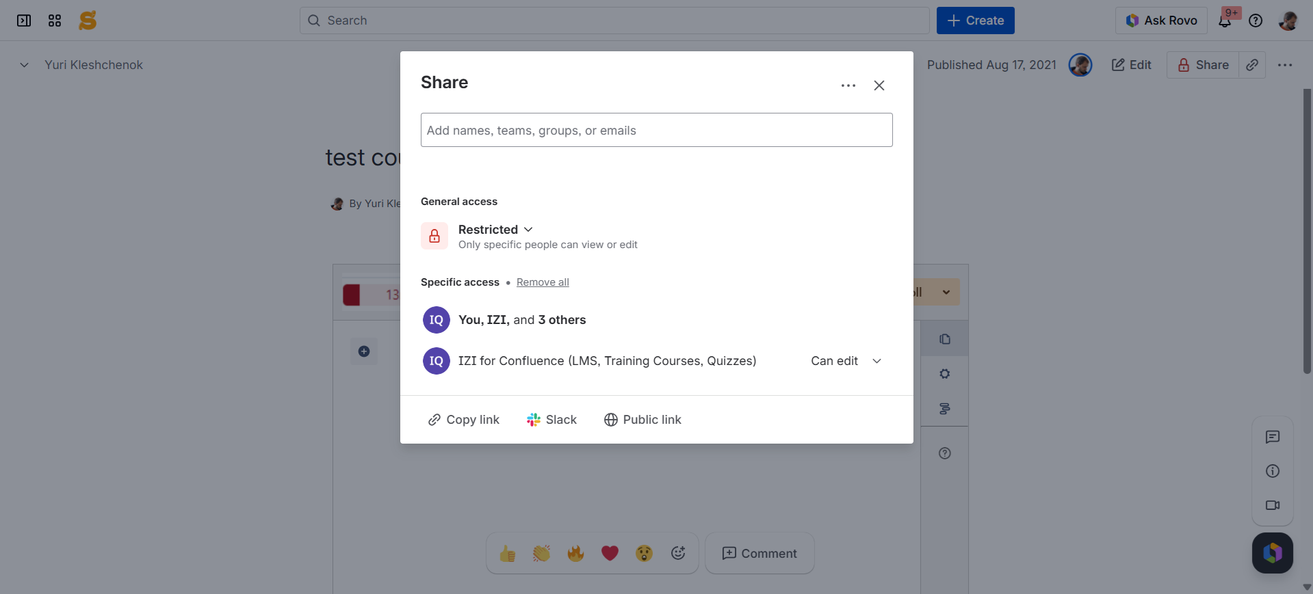Screen dimensions: 1313x594
Task: Open Share dialog more options menu
Action: click(848, 85)
